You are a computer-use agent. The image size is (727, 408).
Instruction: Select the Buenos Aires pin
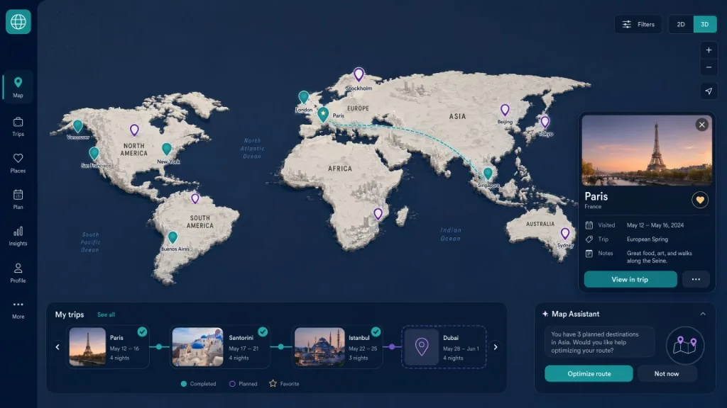(173, 237)
